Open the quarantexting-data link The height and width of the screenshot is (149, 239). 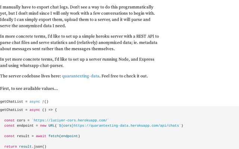pos(81,76)
